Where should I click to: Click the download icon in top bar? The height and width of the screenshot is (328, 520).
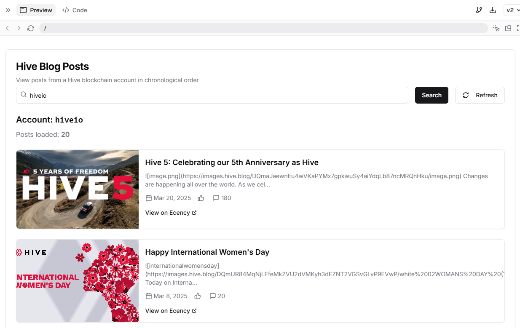[493, 10]
